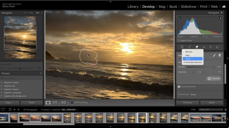
Task: Expand the Adaptive: Portrait preset group
Action: pos(1,82)
